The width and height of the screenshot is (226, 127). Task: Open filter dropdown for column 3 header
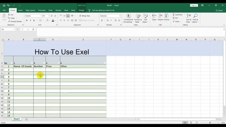59,63
